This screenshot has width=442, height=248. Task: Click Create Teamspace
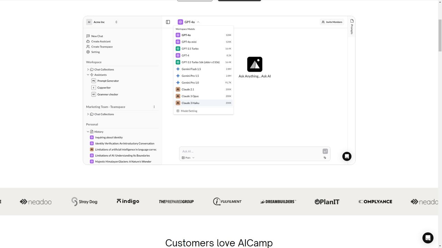(99, 47)
